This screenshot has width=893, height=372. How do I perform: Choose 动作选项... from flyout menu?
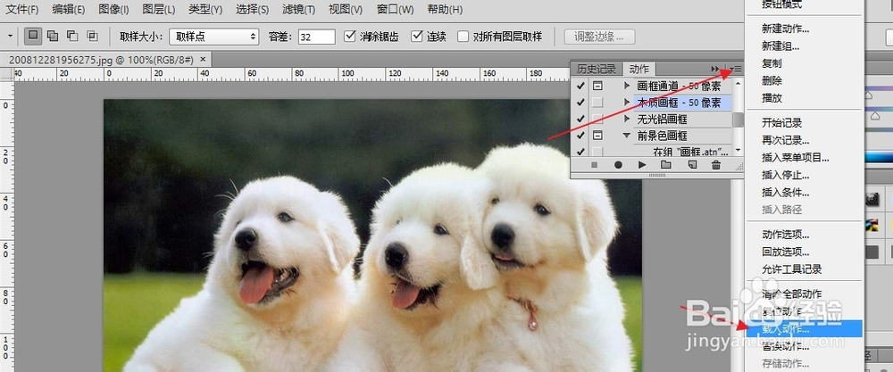tap(785, 235)
